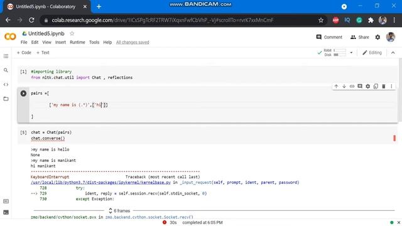Open command palette icon in lower sidebar
This screenshot has height=226, width=402.
point(6,202)
